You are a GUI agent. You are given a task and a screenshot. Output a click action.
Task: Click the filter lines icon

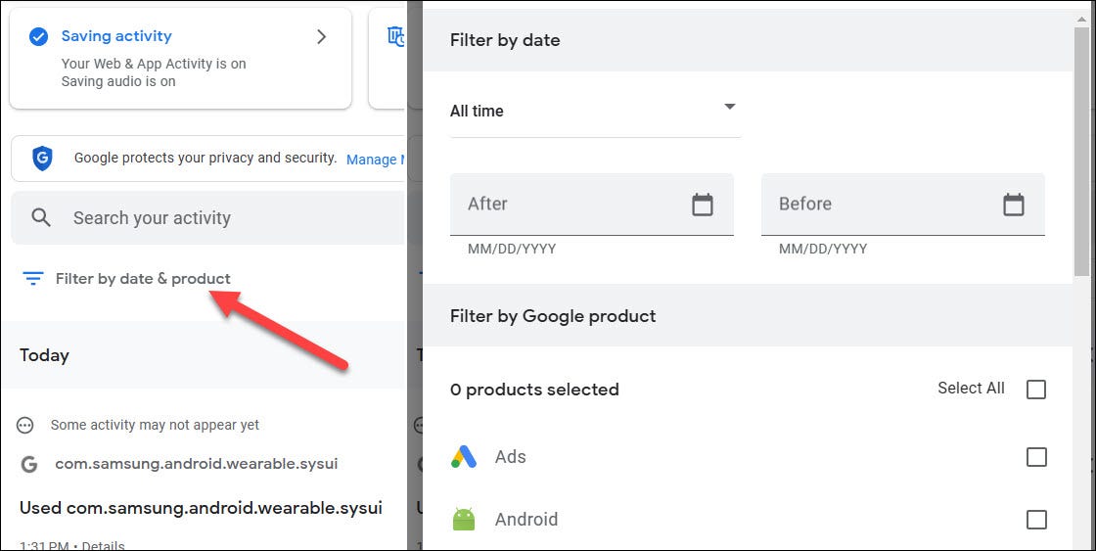[33, 279]
